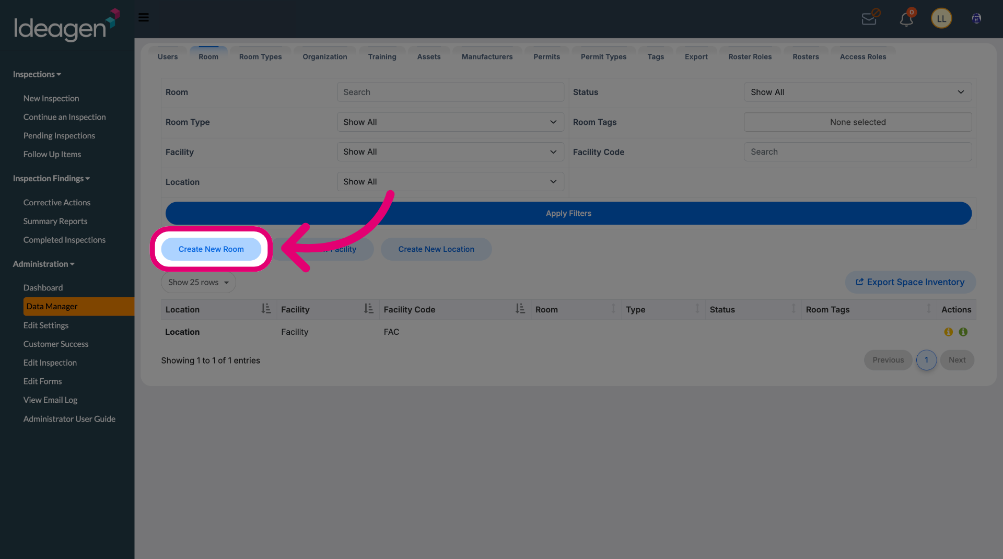Open the Facility filter dropdown

[450, 152]
